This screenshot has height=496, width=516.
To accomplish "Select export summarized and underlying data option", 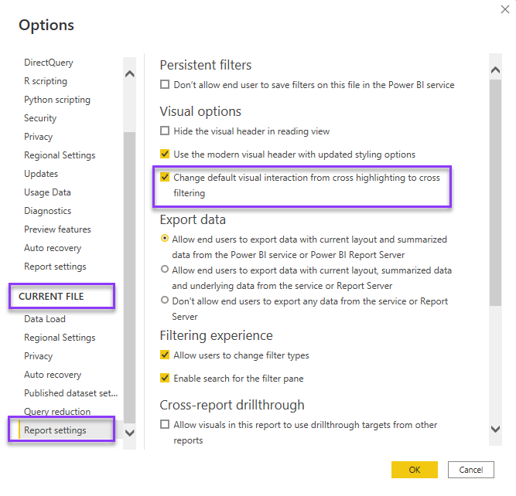I will point(165,269).
